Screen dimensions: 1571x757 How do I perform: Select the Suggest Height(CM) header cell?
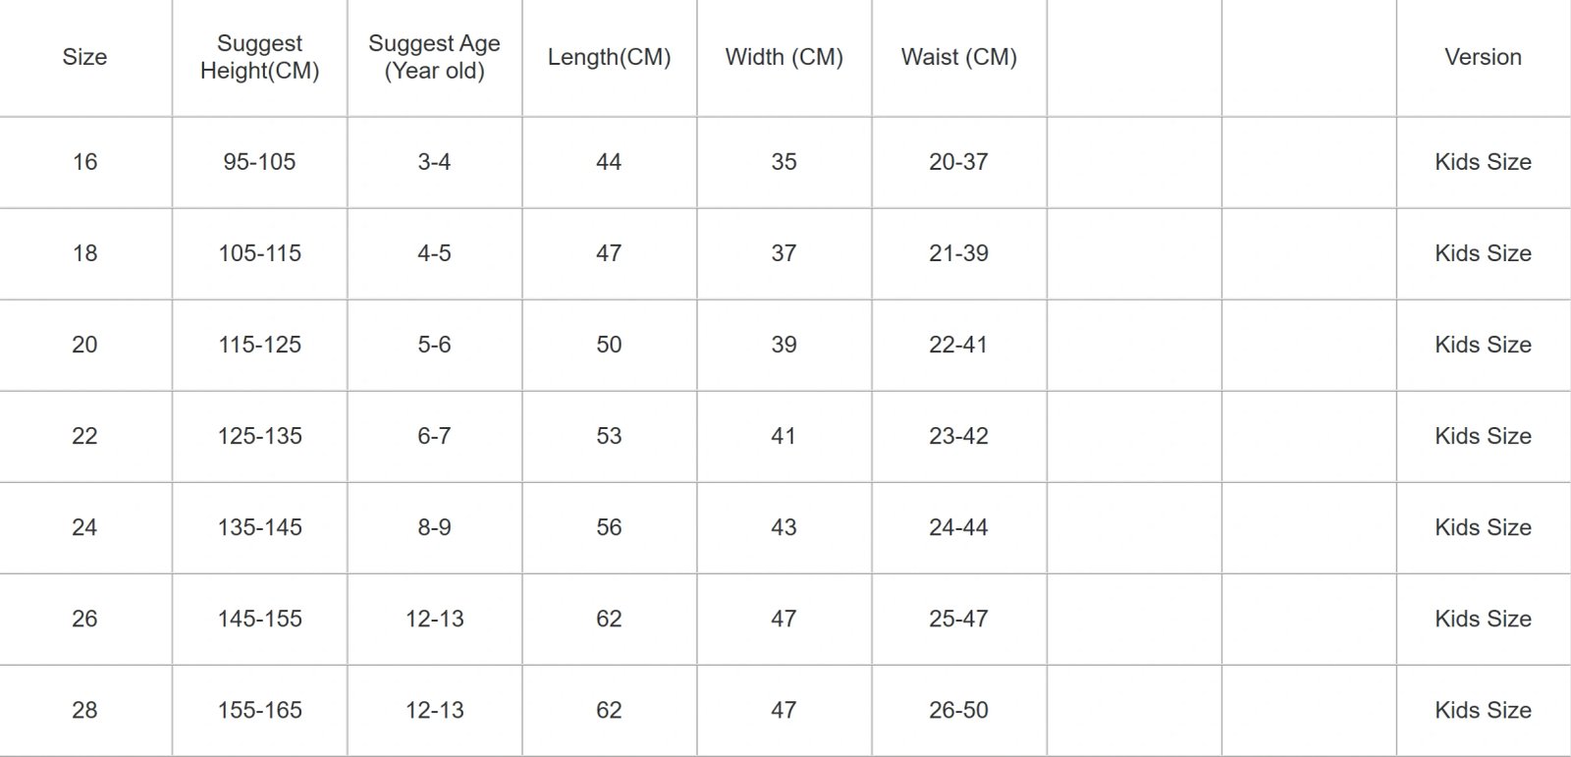tap(259, 57)
